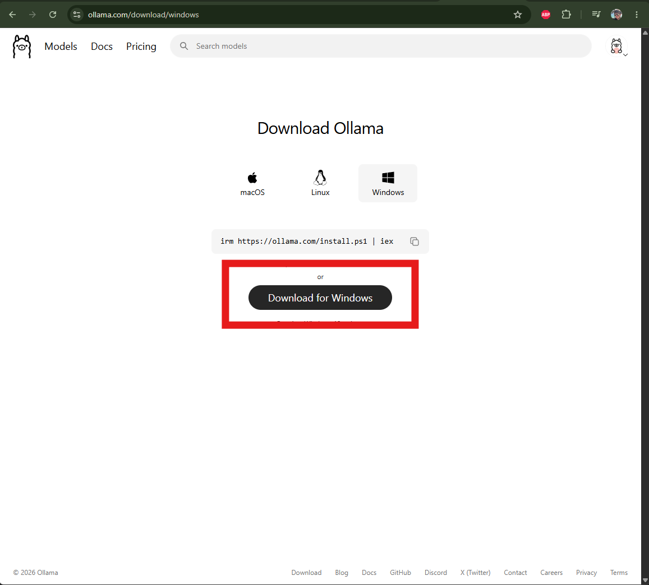Open the footer Careers link

pos(551,573)
